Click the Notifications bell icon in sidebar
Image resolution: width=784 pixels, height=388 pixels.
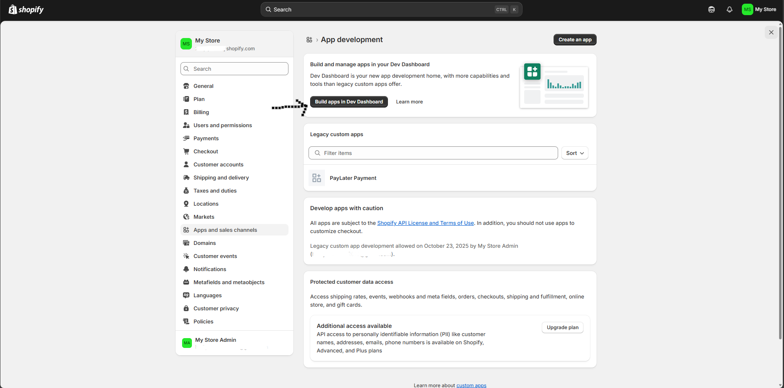click(x=186, y=269)
